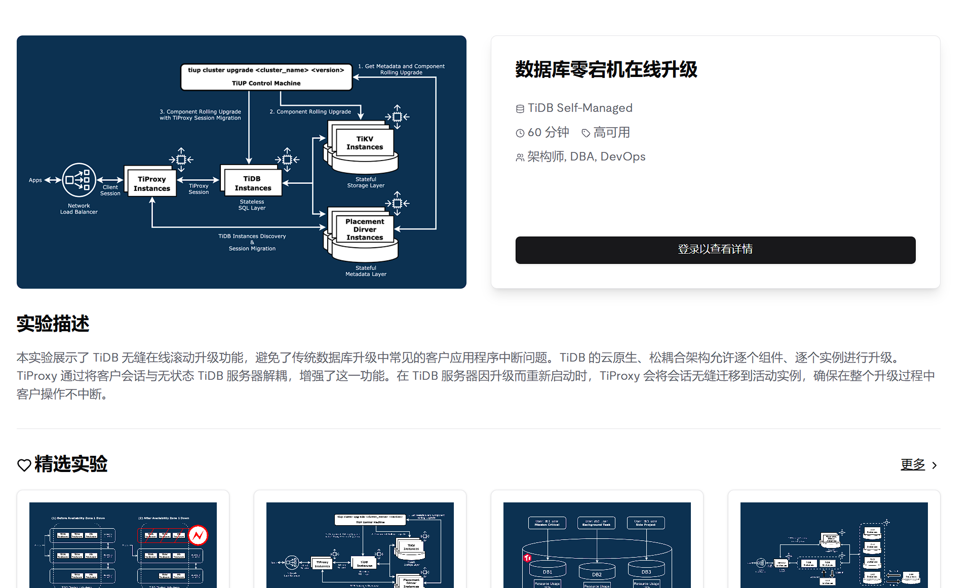The image size is (974, 588).
Task: Click the heart icon beside 精选实验
Action: click(x=24, y=465)
